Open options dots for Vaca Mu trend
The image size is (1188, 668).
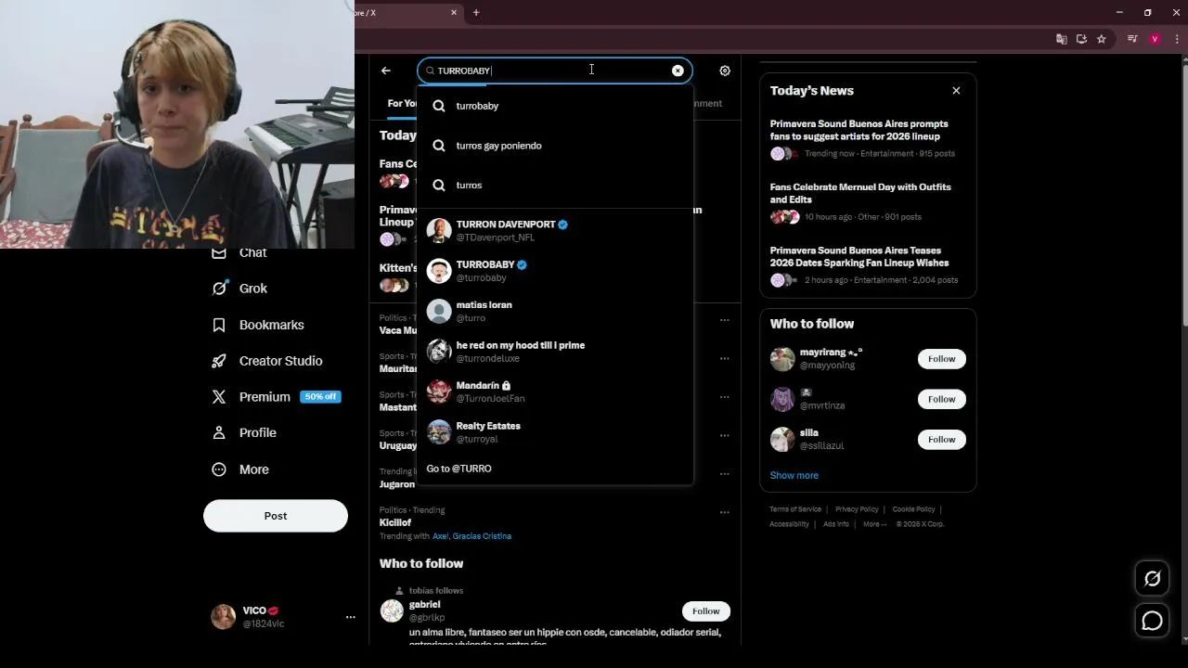click(725, 320)
